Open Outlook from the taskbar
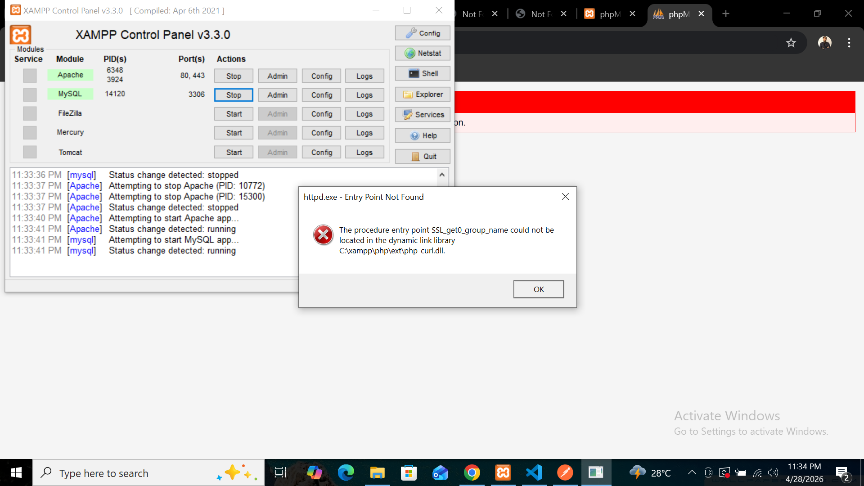 coord(440,472)
